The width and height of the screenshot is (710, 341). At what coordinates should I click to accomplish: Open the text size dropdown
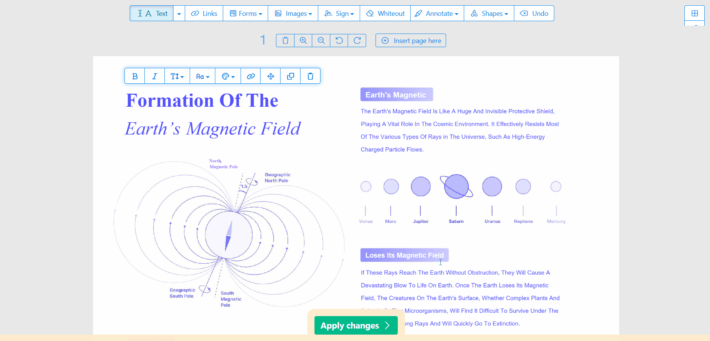(177, 76)
